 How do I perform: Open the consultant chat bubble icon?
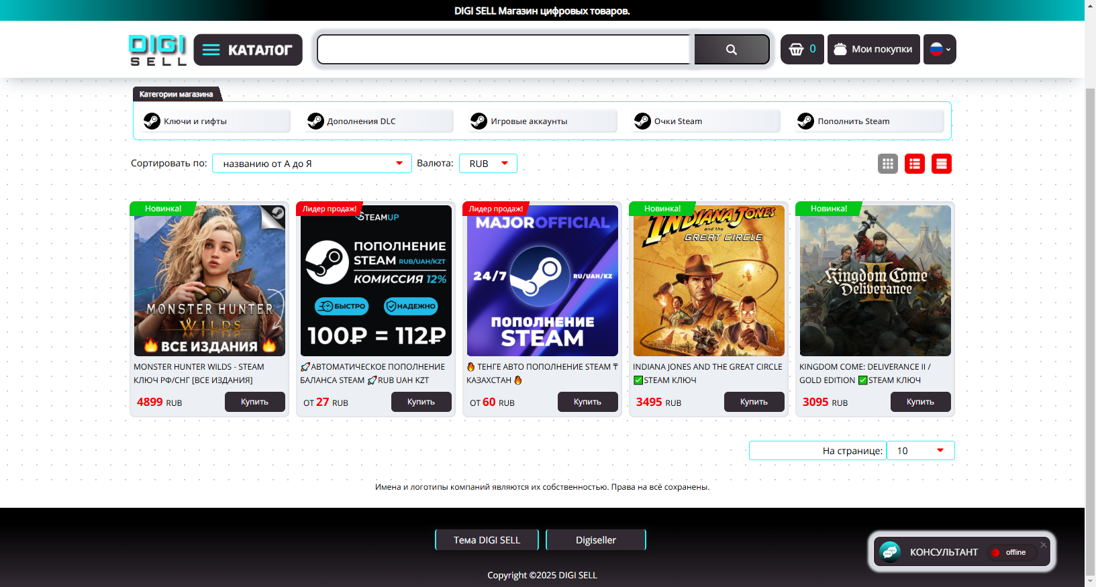click(890, 552)
